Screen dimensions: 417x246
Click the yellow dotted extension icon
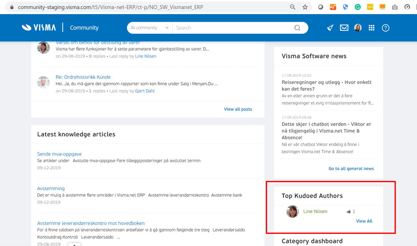(x=370, y=7)
